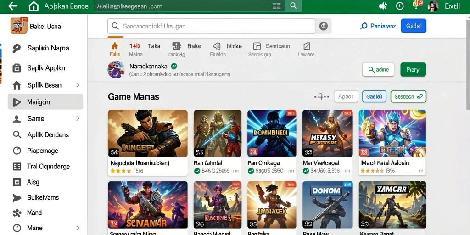Select the Gaelali filter chip
Screen dimensions: 470x235
click(374, 96)
